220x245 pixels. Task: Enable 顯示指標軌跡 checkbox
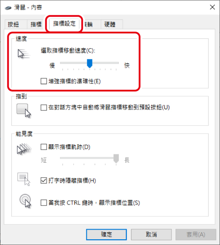(44, 147)
